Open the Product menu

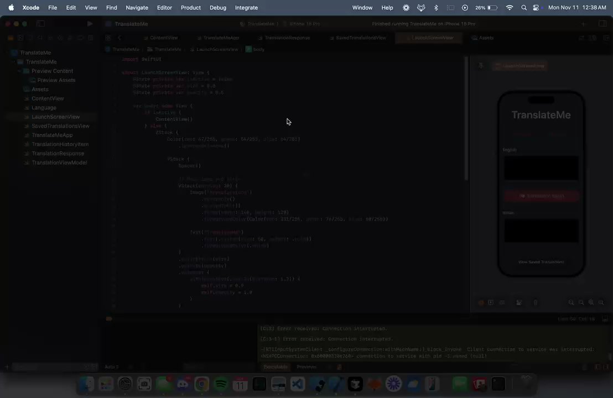click(x=191, y=8)
